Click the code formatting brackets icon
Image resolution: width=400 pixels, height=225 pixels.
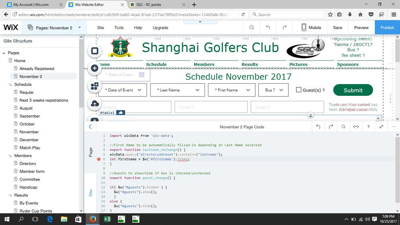(356, 127)
